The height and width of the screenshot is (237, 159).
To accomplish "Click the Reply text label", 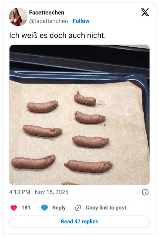I will click(59, 208).
